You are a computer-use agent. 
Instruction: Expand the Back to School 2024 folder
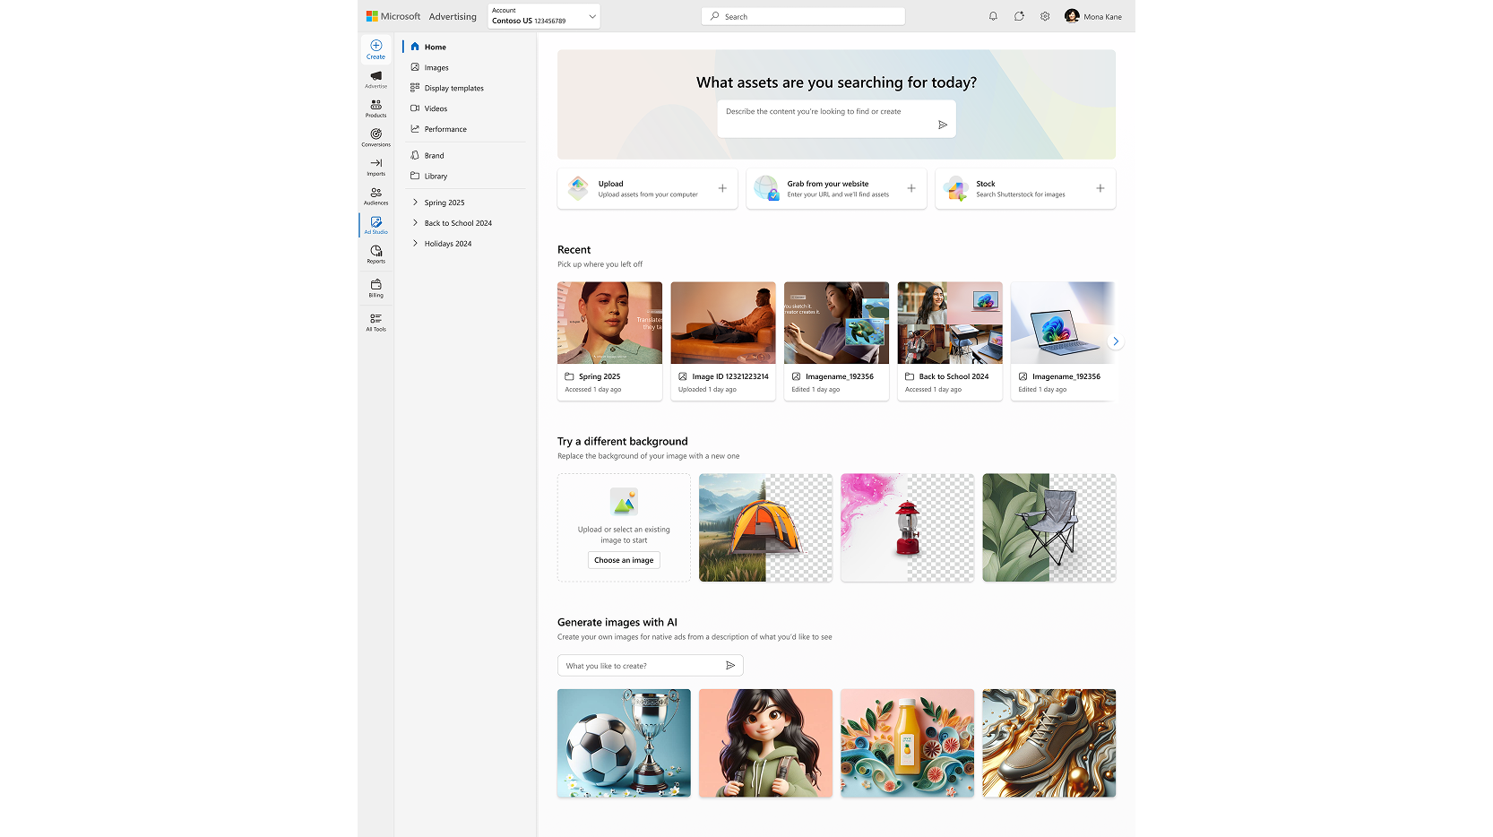coord(415,223)
